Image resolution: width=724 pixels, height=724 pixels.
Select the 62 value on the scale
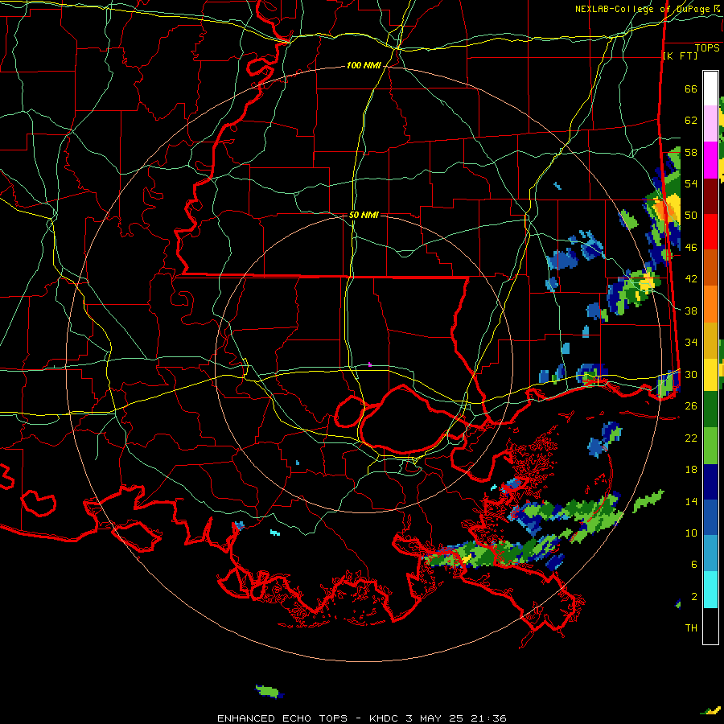pyautogui.click(x=691, y=121)
